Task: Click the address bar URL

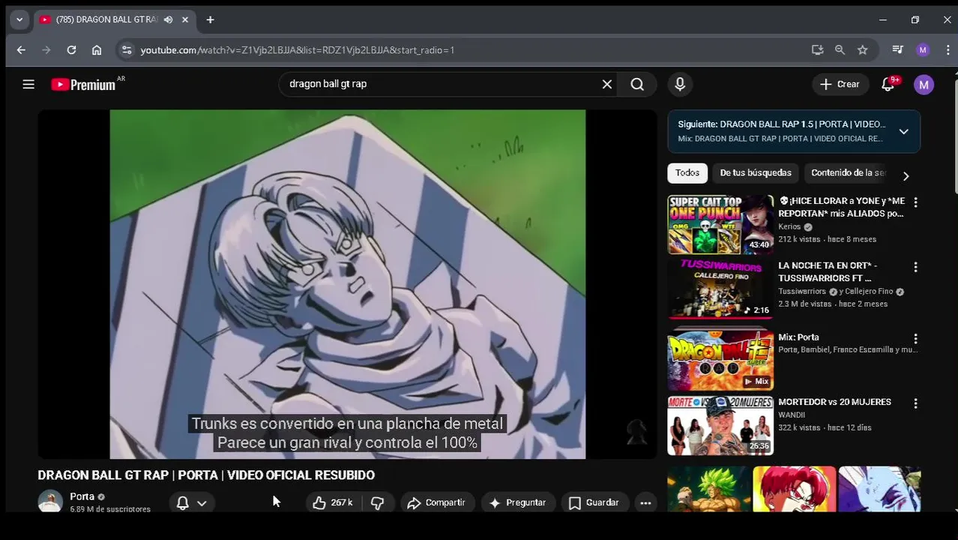Action: (297, 50)
